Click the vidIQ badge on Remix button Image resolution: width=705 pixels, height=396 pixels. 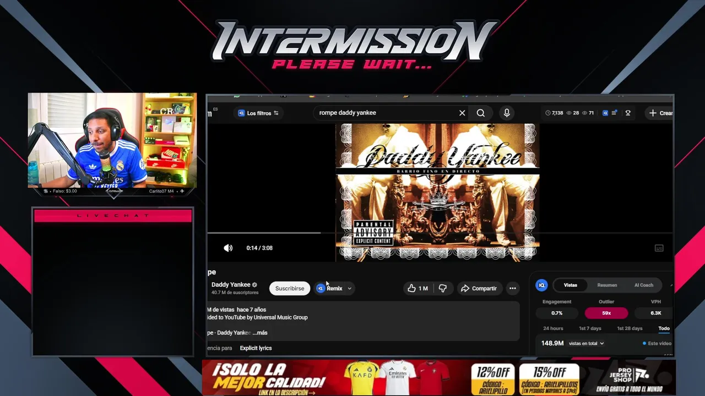(321, 288)
